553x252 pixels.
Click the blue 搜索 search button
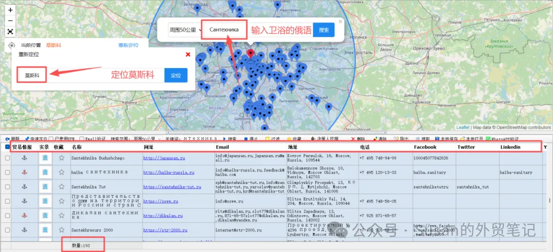324,30
